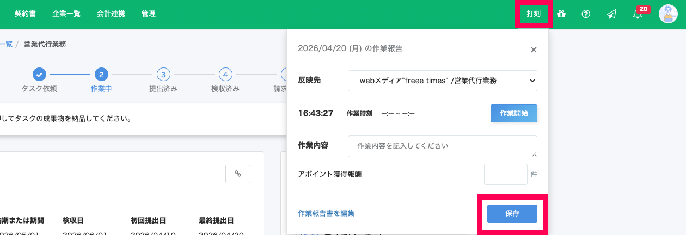Open the user avatar menu
686x235 pixels.
[668, 14]
